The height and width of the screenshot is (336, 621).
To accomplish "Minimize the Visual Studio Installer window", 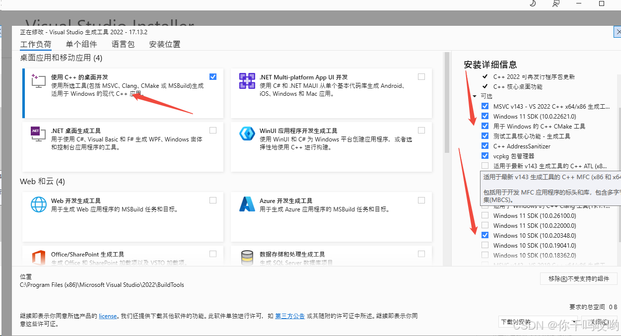I will [579, 3].
